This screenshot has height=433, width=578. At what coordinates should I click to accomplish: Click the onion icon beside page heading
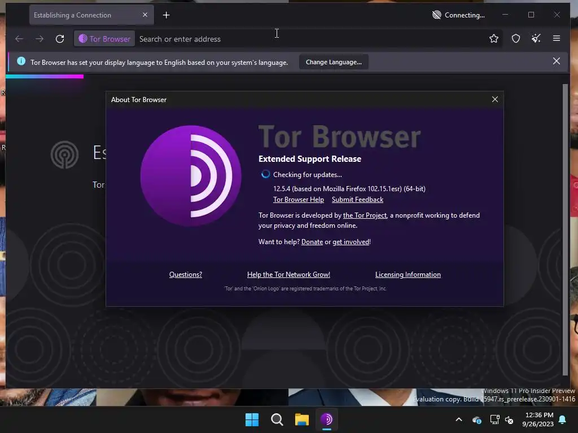click(x=64, y=155)
